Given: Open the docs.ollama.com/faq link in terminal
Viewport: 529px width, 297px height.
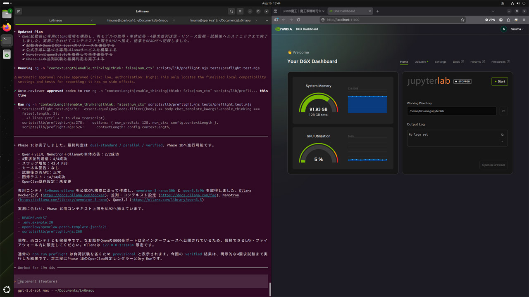Looking at the screenshot, I should click(188, 195).
